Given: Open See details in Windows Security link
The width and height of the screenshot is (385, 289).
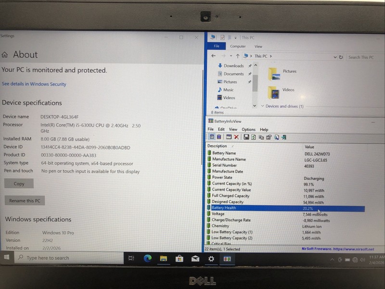Looking at the screenshot, I should [34, 84].
